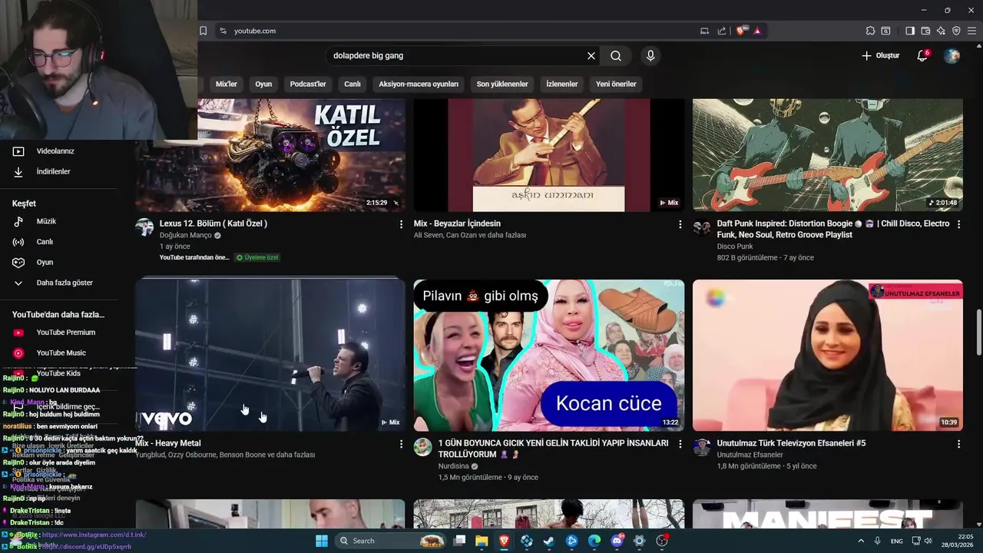The height and width of the screenshot is (553, 983).
Task: Open the Brave Rewards triangle icon
Action: [757, 31]
